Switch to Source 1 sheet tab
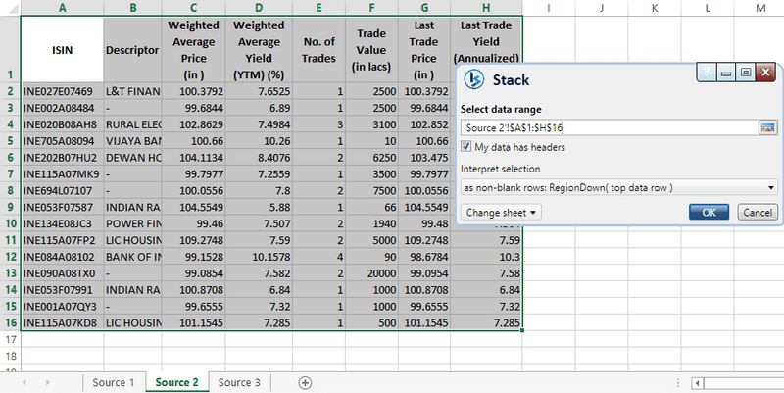784x393 pixels. [x=114, y=382]
